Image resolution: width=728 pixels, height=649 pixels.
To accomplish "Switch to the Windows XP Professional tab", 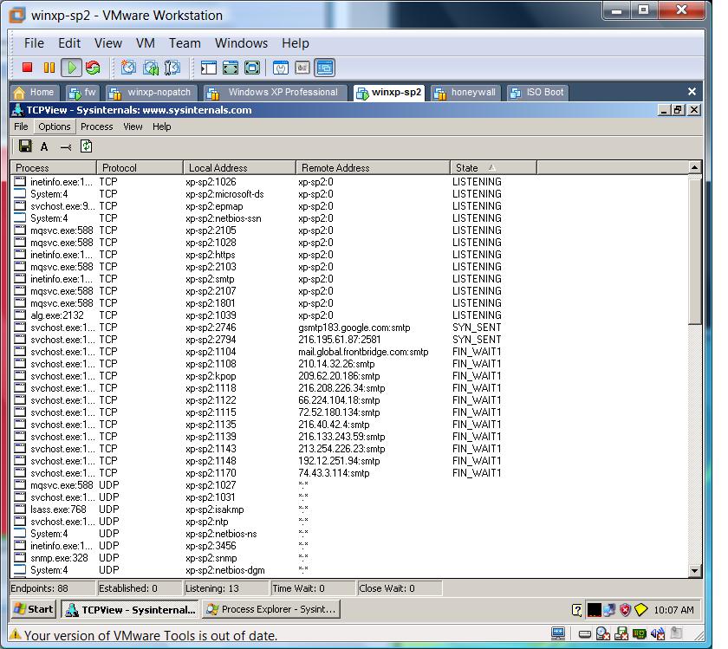I will point(276,93).
